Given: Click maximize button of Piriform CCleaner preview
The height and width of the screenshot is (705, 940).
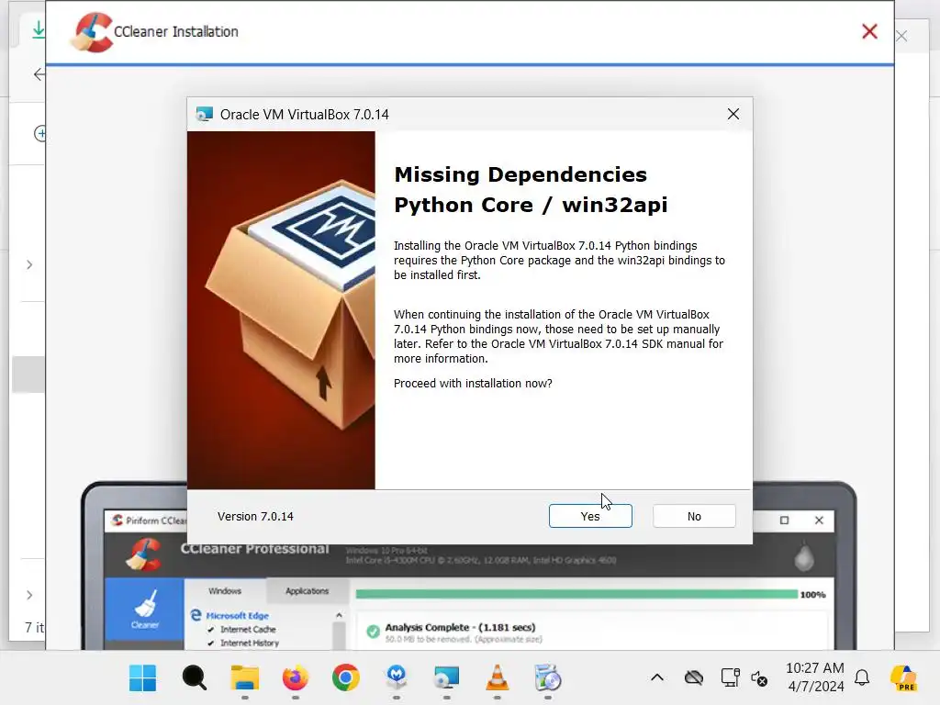Looking at the screenshot, I should [x=784, y=520].
